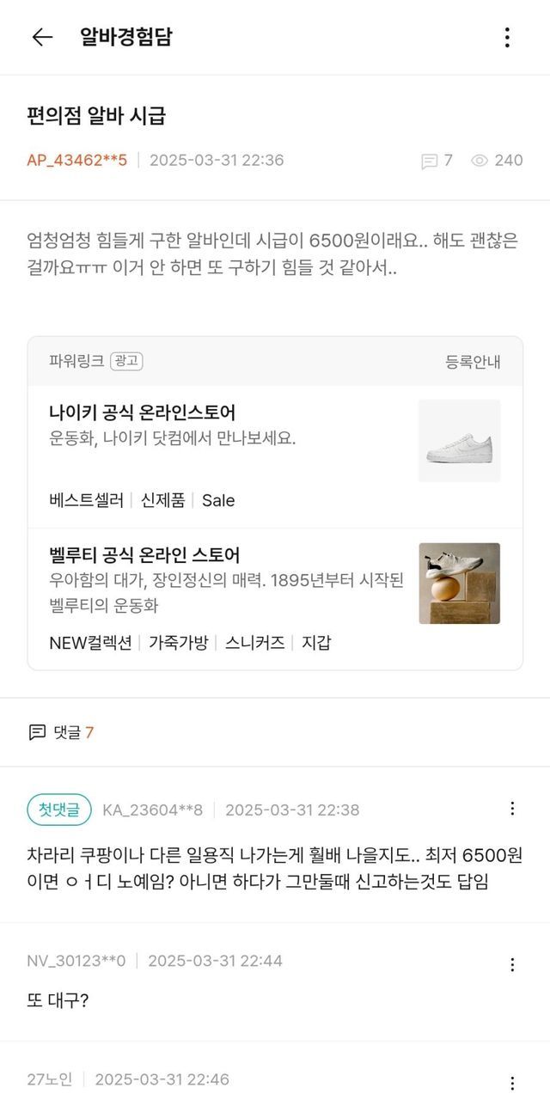Open 벨루티 공식 온라인 스토어 ad link
Image resolution: width=550 pixels, height=1100 pixels.
tap(144, 555)
